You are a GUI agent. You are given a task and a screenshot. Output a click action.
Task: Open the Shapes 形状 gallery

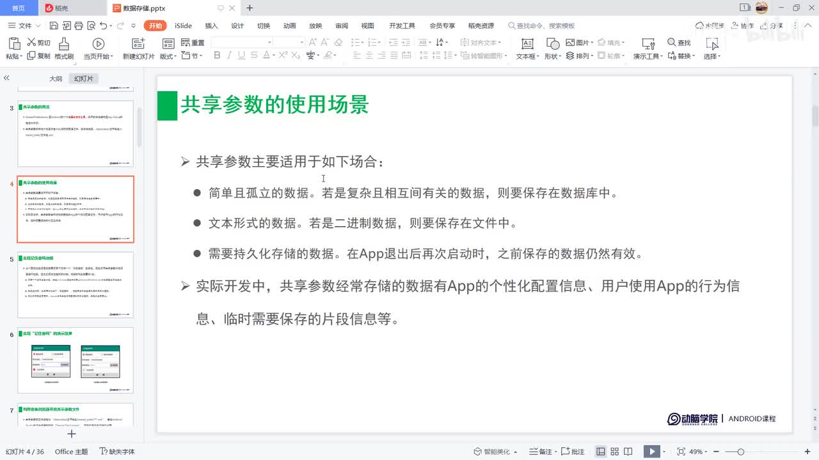(552, 49)
